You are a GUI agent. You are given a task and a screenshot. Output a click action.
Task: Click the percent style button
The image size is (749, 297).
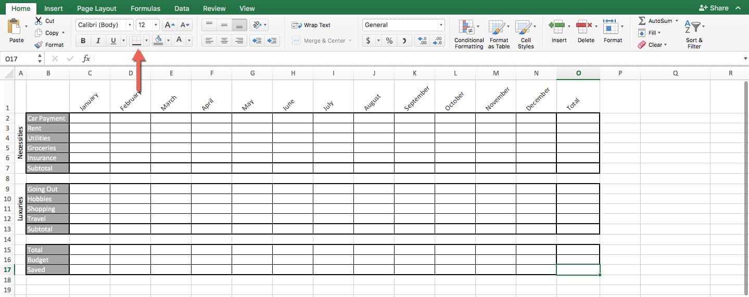pos(389,41)
